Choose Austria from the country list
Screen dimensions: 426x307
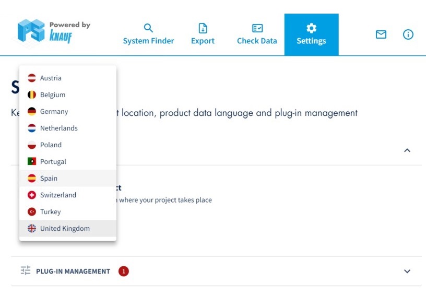click(51, 78)
